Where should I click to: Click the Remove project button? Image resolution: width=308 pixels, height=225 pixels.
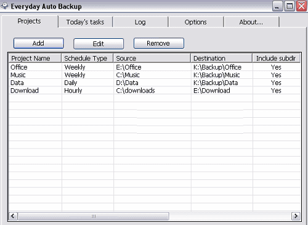159,43
